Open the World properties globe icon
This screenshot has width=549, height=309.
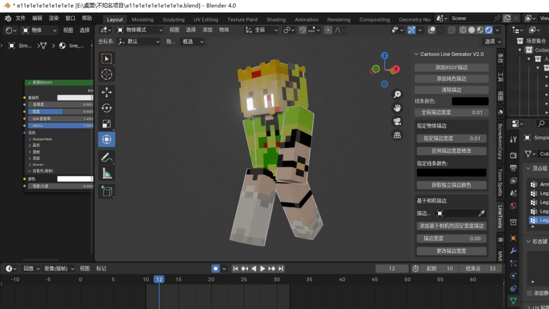click(513, 206)
